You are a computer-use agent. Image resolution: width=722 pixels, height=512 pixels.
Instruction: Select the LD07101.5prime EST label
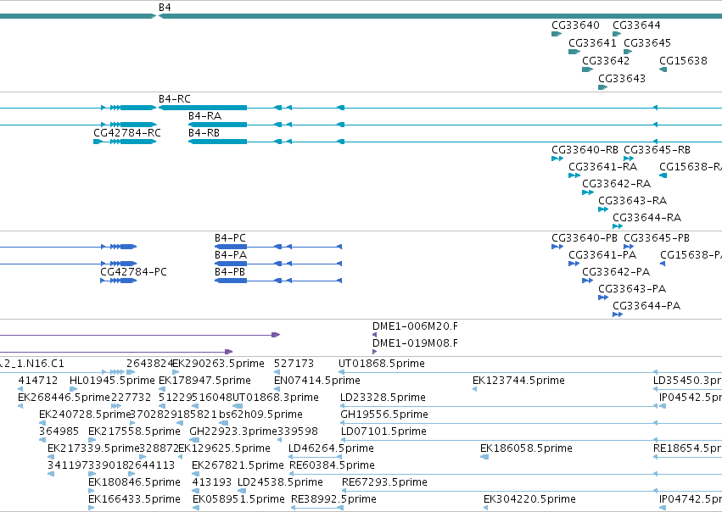point(383,432)
